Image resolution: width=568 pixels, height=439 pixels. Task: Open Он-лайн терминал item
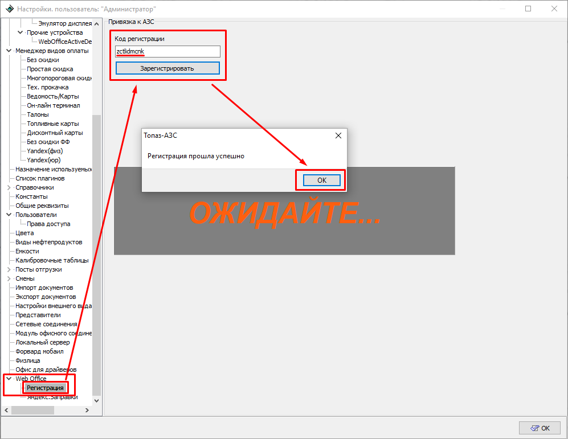click(x=53, y=105)
